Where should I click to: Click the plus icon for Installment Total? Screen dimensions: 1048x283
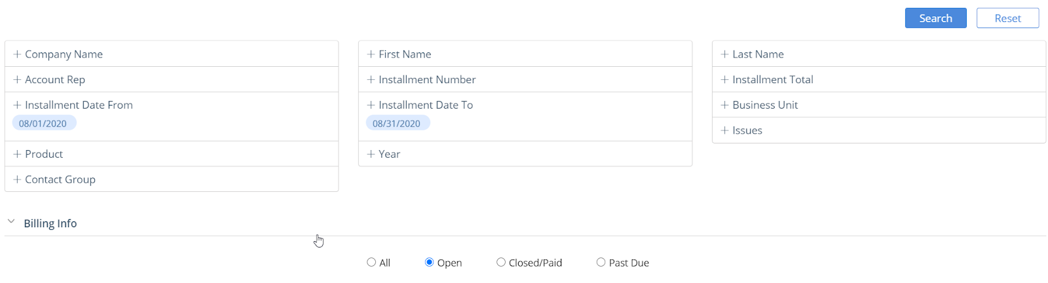[724, 80]
